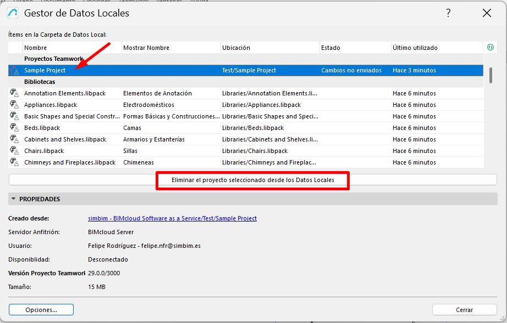This screenshot has height=323, width=507.
Task: Select the Sample Project row name
Action: tap(45, 70)
